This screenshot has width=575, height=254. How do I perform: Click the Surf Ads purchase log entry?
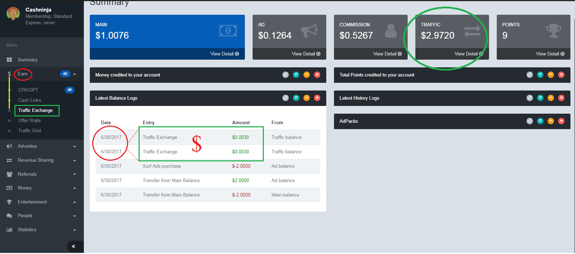162,166
